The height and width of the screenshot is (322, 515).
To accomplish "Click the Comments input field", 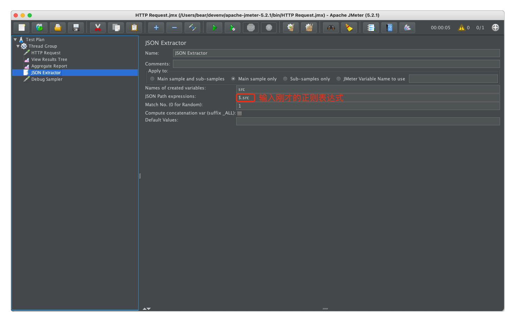I will click(336, 64).
